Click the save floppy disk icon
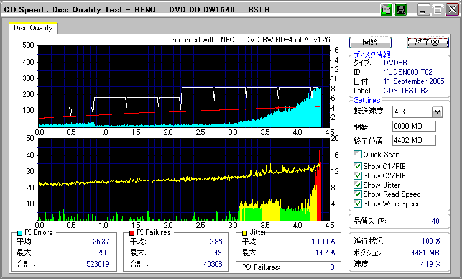The width and height of the screenshot is (462, 279). click(x=400, y=10)
